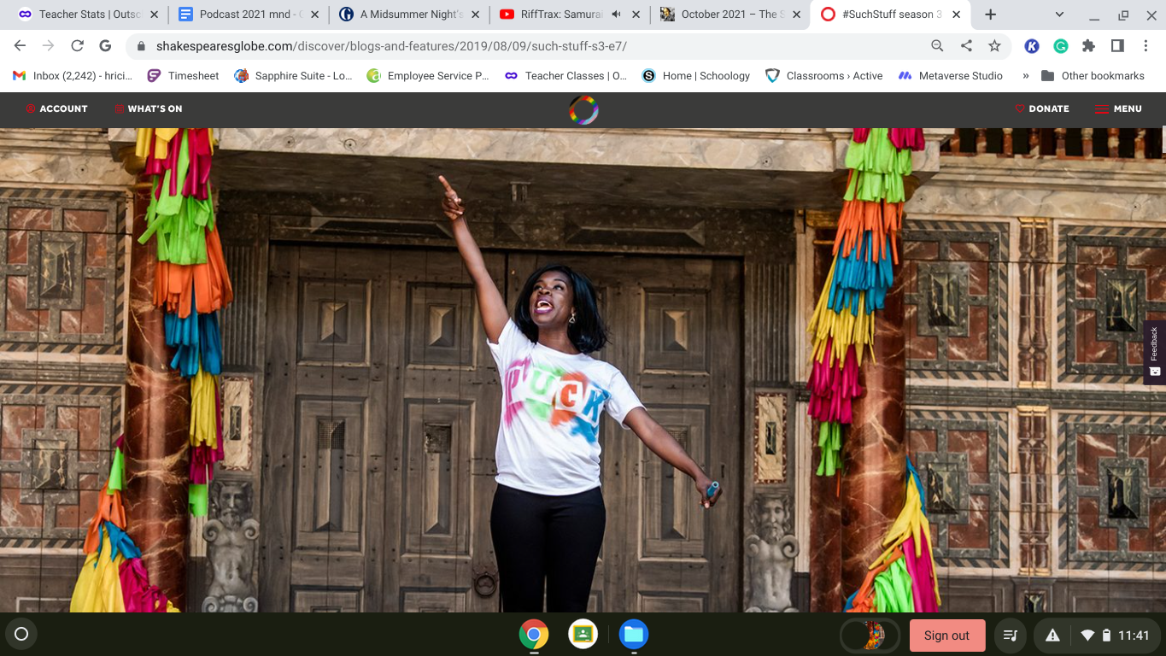Viewport: 1166px width, 656px height.
Task: Open Files app in shelf
Action: (633, 634)
